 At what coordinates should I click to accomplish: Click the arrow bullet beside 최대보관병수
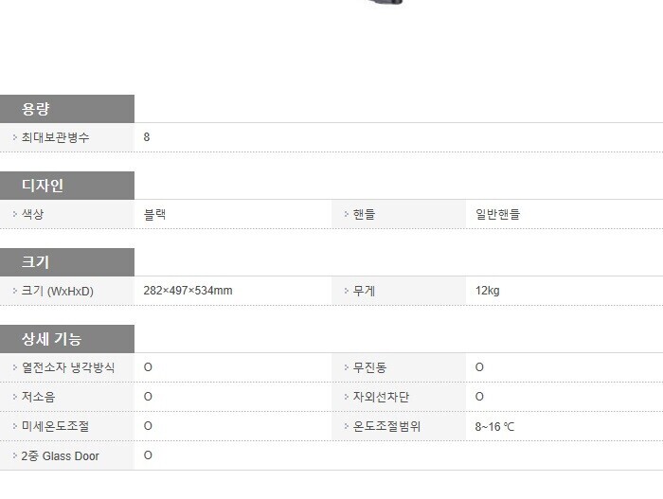pos(15,137)
